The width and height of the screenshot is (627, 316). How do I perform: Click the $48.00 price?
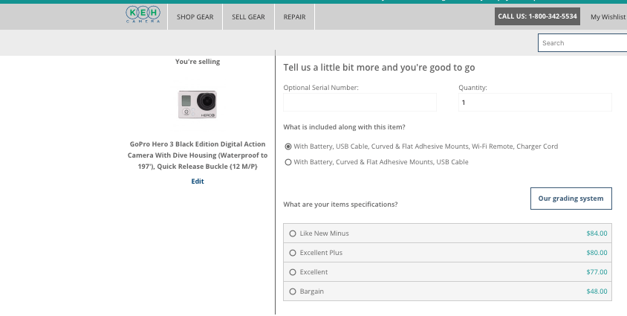pyautogui.click(x=597, y=291)
